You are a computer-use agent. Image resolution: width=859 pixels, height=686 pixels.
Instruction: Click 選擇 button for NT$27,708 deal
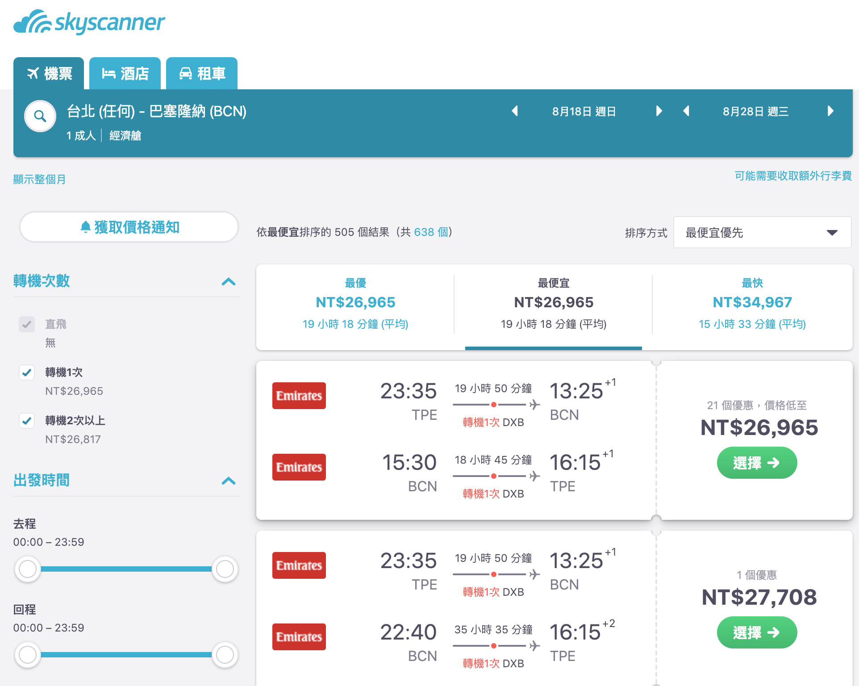757,633
